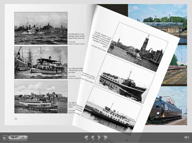Click brown electric locomotive photo
192x143 pixels.
166,106
